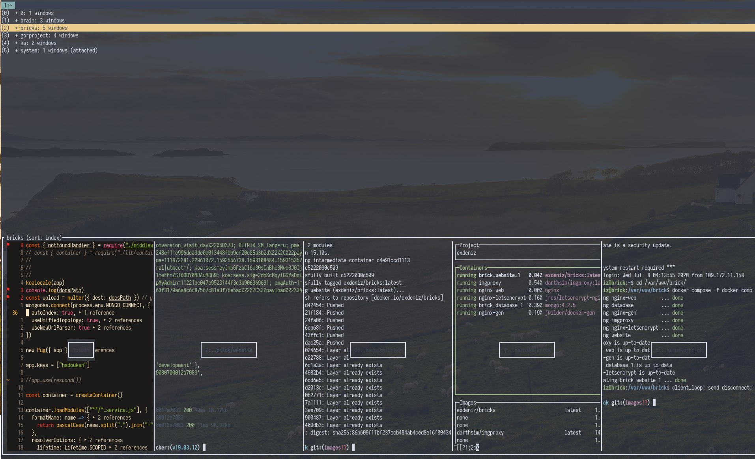Expand the 'brain' session plus sign

point(16,21)
